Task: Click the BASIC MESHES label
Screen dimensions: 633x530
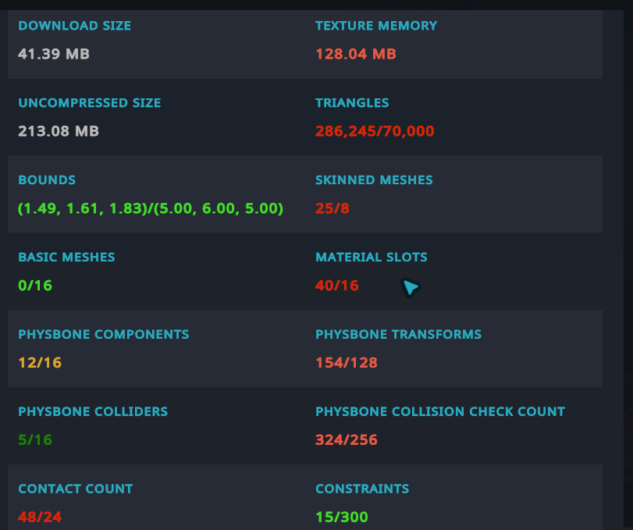Action: (66, 257)
